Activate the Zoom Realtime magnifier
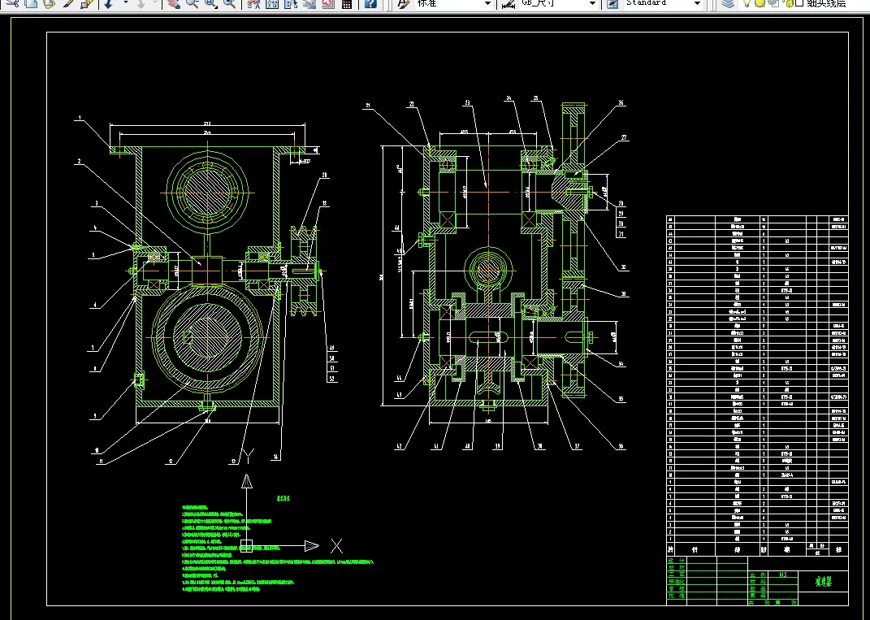Screen dimensions: 870x620 click(x=192, y=3)
